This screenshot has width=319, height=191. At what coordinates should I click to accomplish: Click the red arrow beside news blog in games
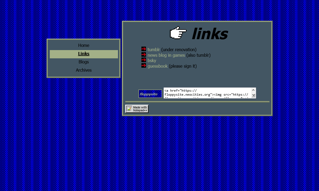(x=144, y=54)
